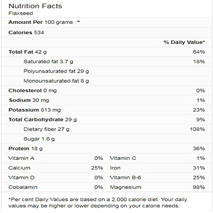Viewport: 213px width, 213px height.
Task: Click the Nutrition Facts heading
Action: tap(35, 6)
